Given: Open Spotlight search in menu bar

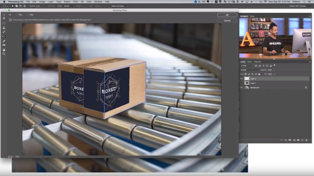Looking at the screenshot, I should 304,1.
